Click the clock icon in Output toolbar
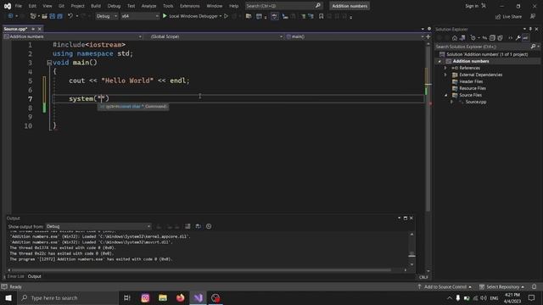This screenshot has height=305, width=543. [x=209, y=226]
